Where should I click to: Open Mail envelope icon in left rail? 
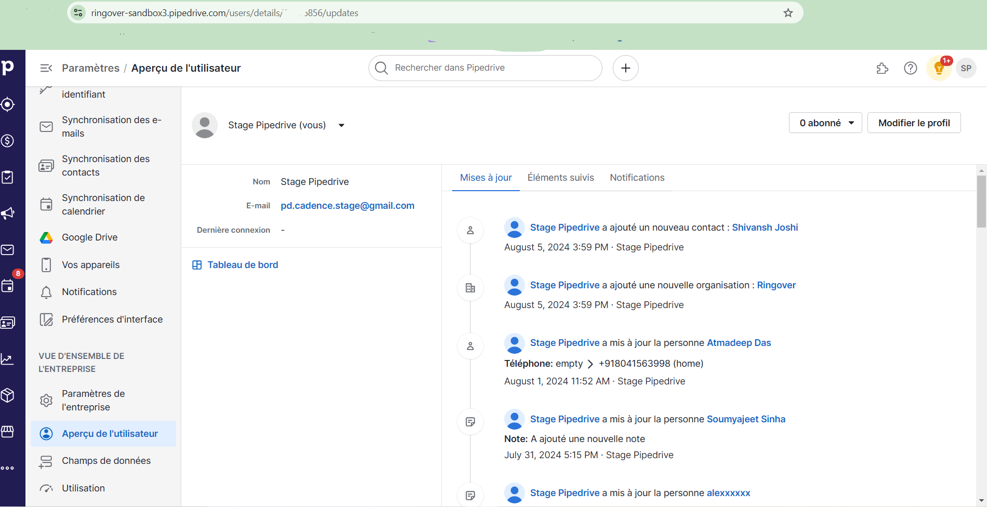coord(8,250)
